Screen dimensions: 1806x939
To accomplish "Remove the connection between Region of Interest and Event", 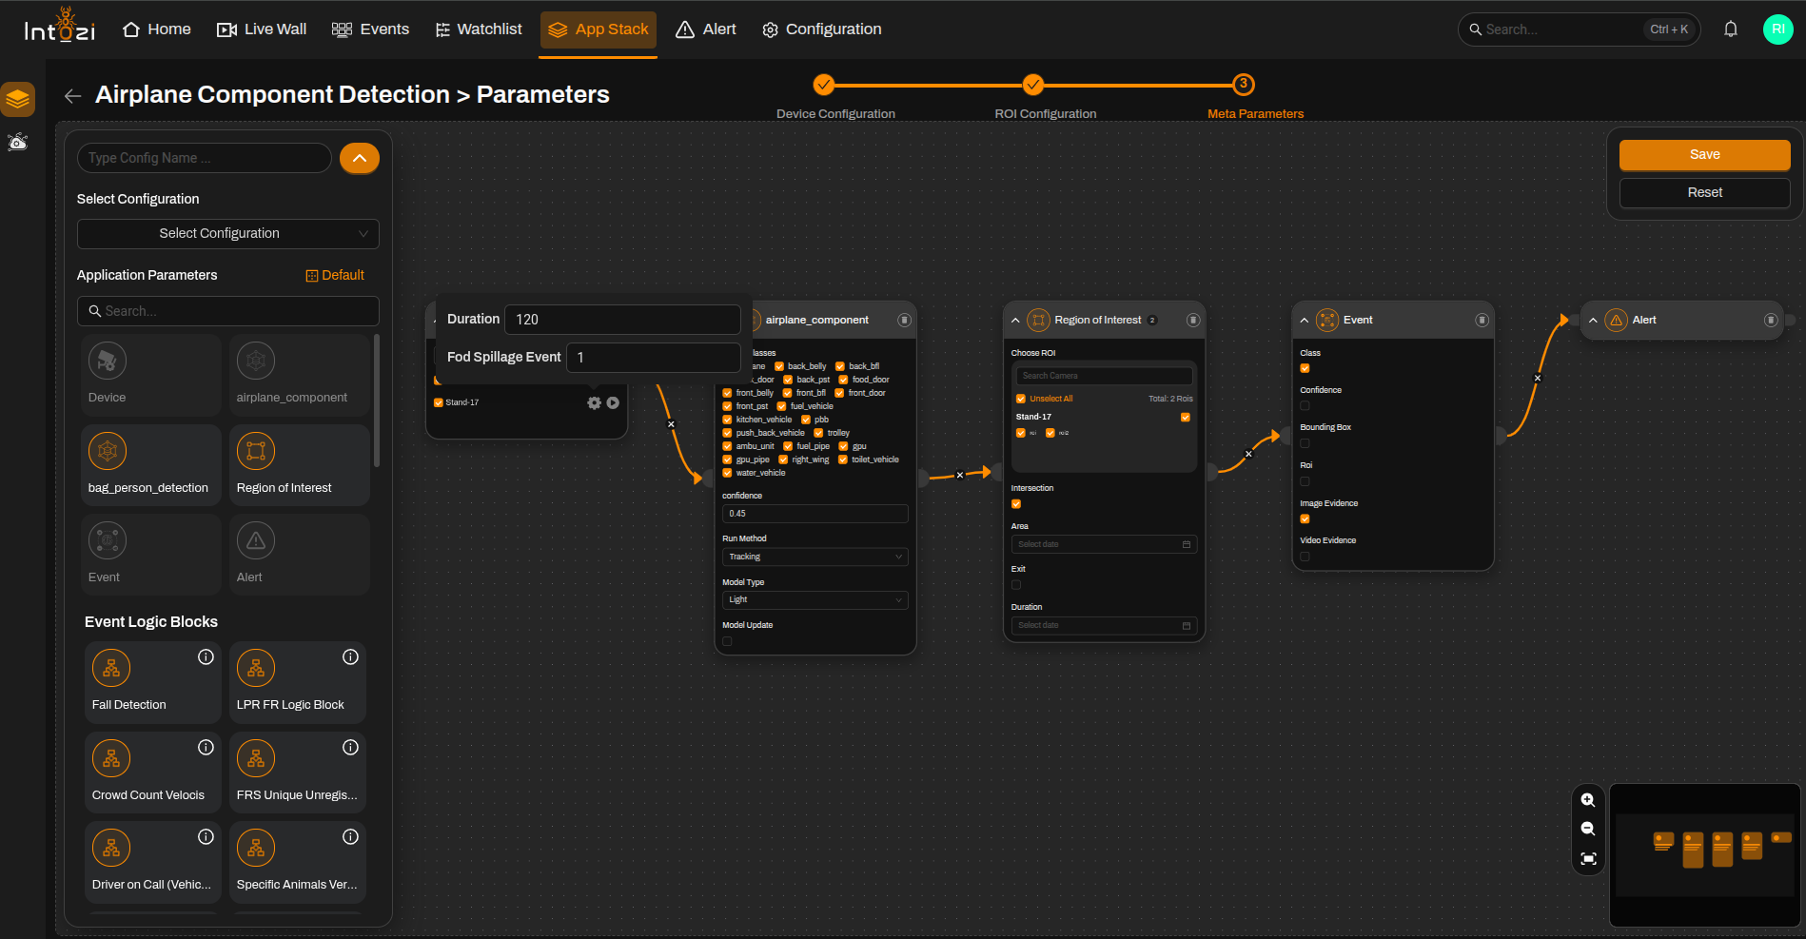I will (x=1248, y=454).
